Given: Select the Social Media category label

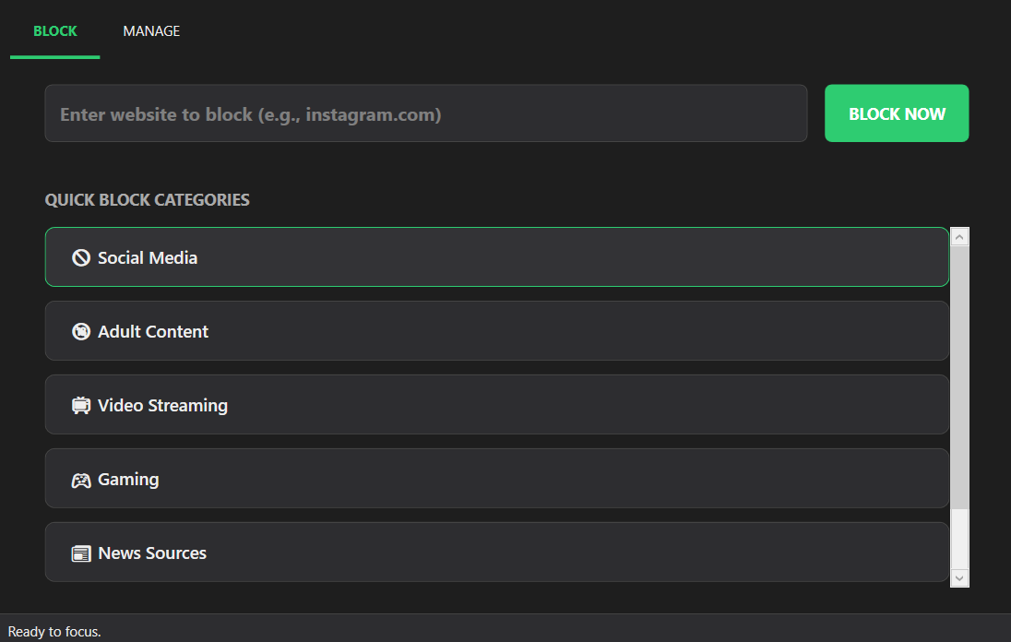Looking at the screenshot, I should point(148,258).
